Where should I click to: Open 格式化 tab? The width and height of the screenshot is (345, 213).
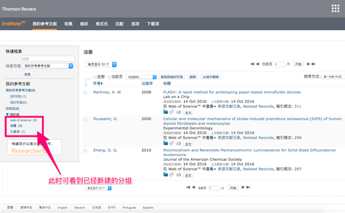[x=102, y=24]
